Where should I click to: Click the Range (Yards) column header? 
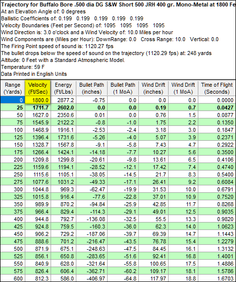(x=12, y=88)
